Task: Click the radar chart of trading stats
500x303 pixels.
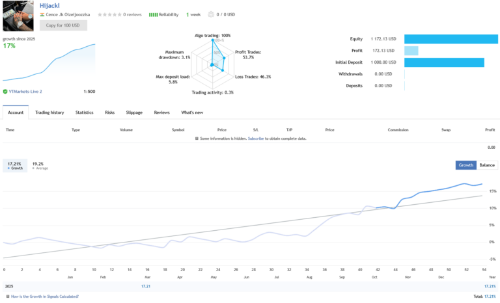Action: 213,64
